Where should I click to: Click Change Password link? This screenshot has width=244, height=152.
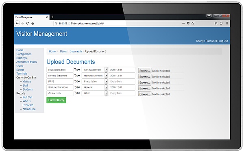[x=206, y=41]
